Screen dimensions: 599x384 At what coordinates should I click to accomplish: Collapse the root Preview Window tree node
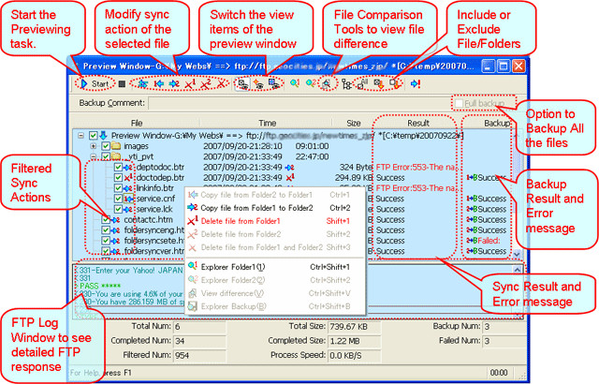pos(81,136)
